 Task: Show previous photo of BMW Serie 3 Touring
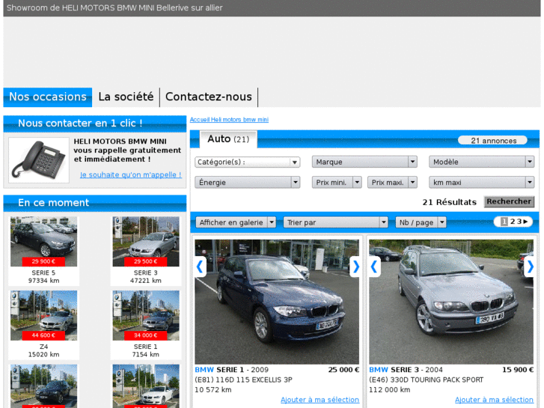(x=374, y=267)
